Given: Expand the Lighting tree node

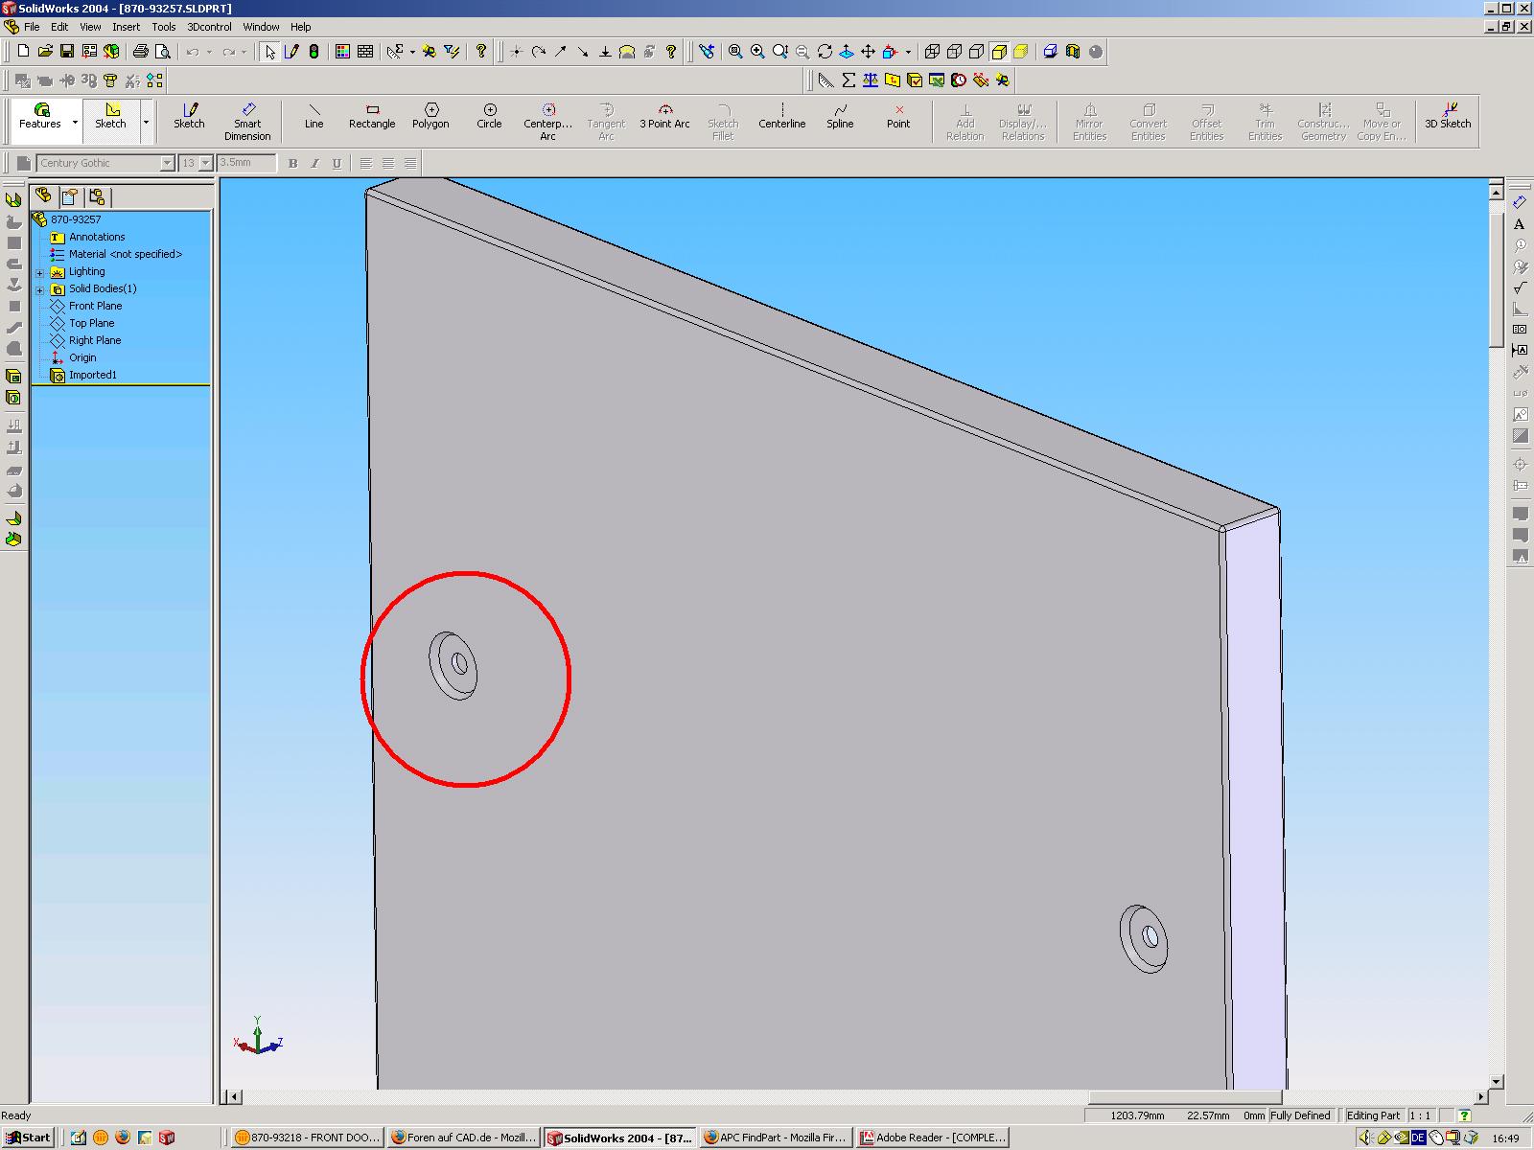Looking at the screenshot, I should (40, 272).
